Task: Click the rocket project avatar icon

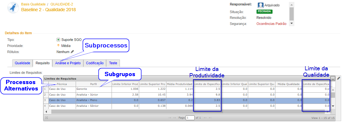Action: (x=13, y=8)
